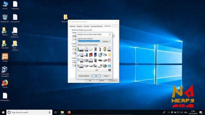This screenshot has height=115, width=205.
Task: Pick the flatbed scanner icon
Action: tap(105, 55)
